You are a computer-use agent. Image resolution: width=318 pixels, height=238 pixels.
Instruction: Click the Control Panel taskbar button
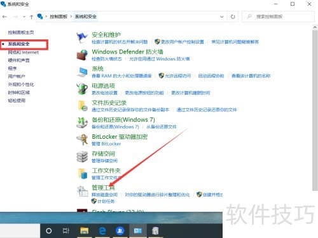[x=138, y=230]
